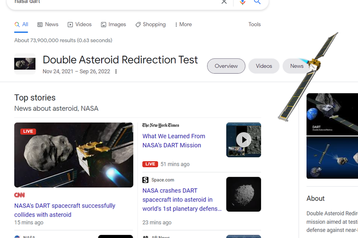The image size is (358, 238).
Task: Click the 'About' heading in the side panel
Action: (315, 198)
